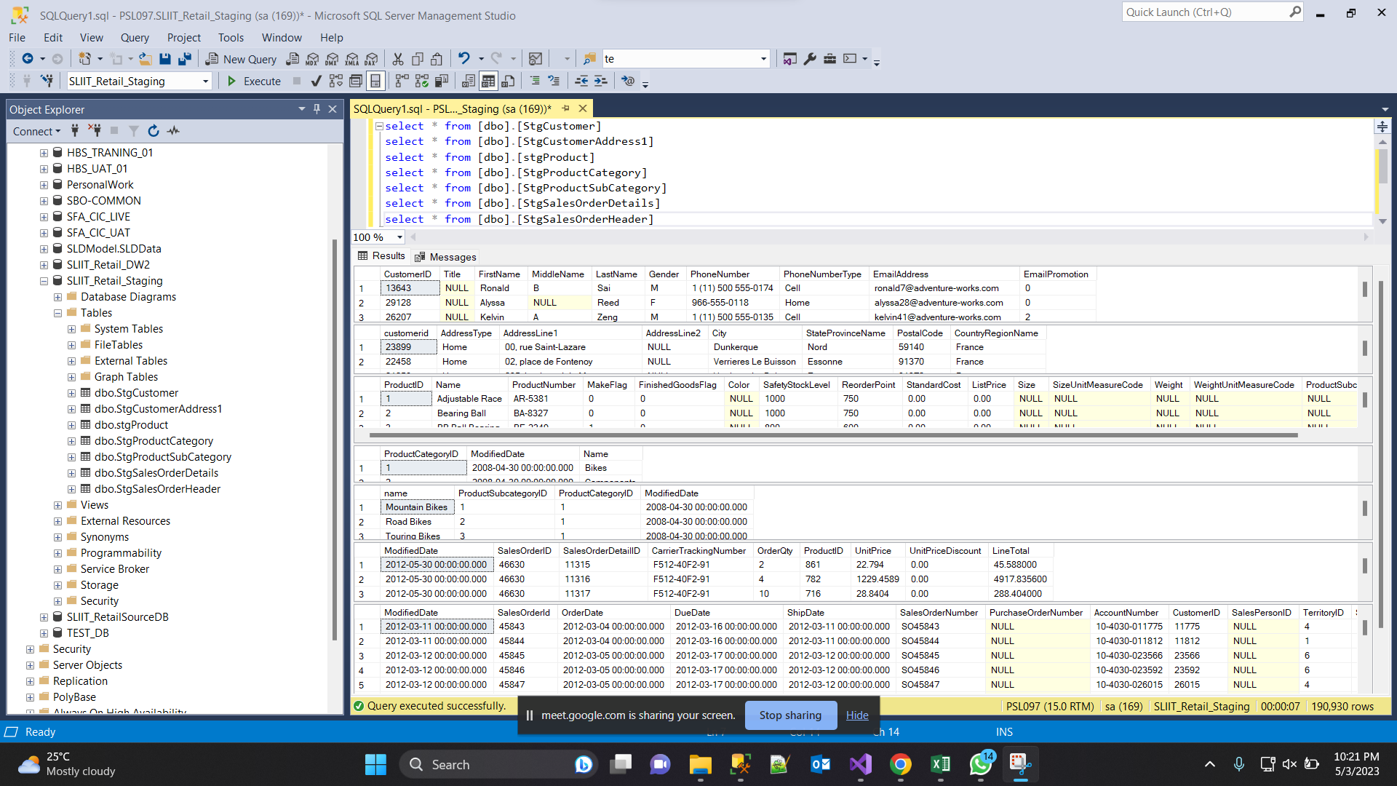Viewport: 1397px width, 786px height.
Task: Toggle the pin on the SQLQuery1.sql tab
Action: (565, 108)
